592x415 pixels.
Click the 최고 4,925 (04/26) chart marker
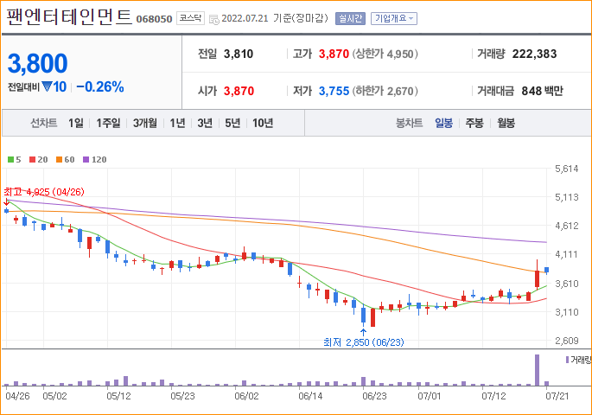pos(44,192)
